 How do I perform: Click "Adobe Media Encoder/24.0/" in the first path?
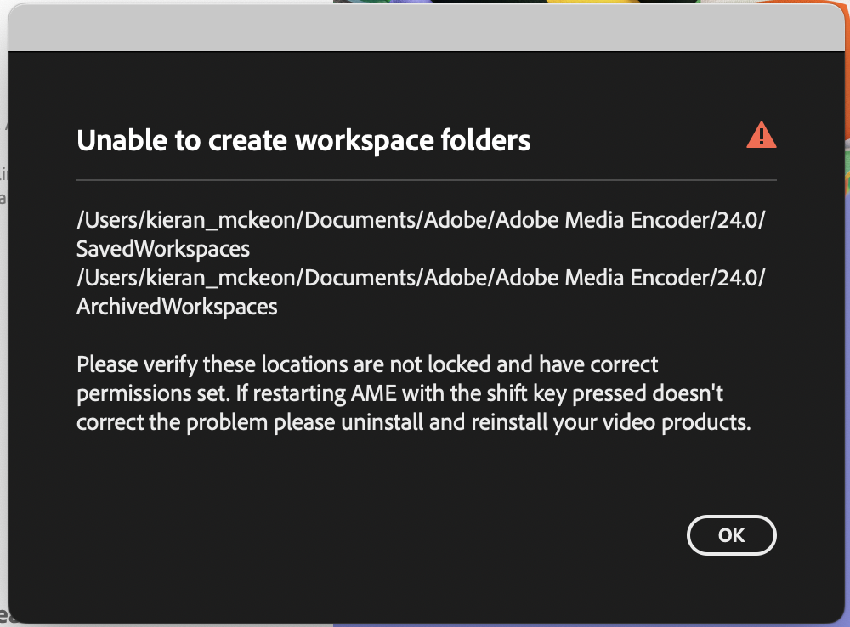click(x=631, y=220)
